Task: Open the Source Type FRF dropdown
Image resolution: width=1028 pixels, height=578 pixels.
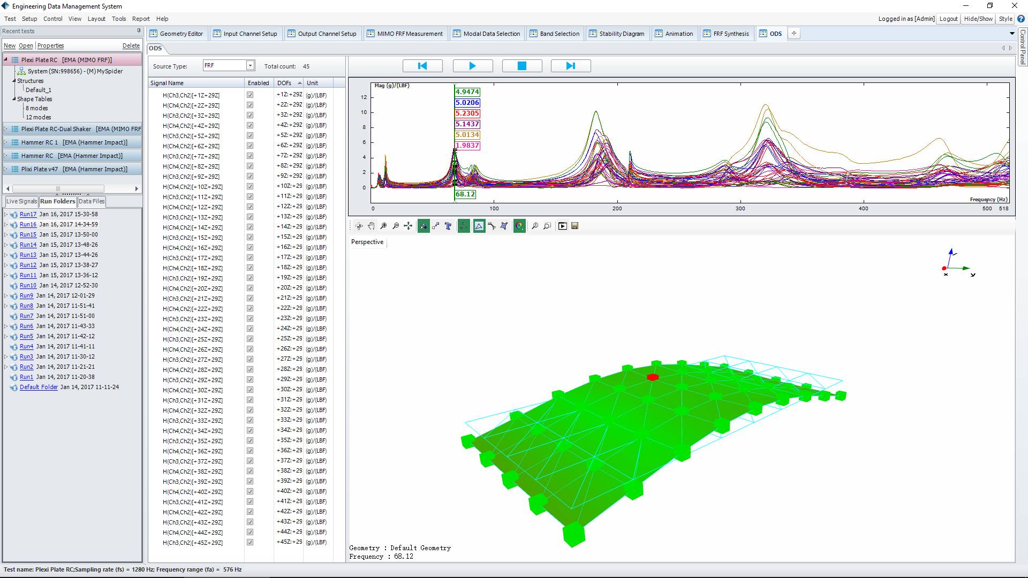Action: 250,65
